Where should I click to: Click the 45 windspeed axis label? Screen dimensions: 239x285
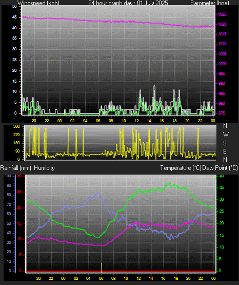[14, 17]
